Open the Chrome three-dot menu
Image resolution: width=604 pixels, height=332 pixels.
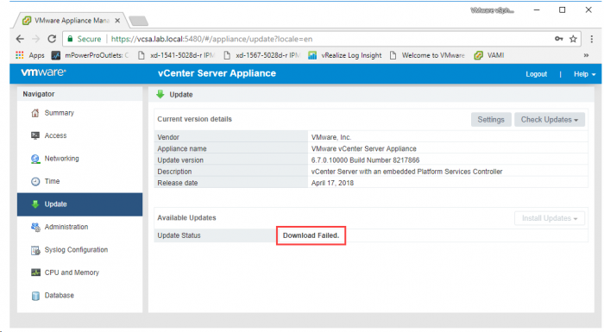coord(592,39)
